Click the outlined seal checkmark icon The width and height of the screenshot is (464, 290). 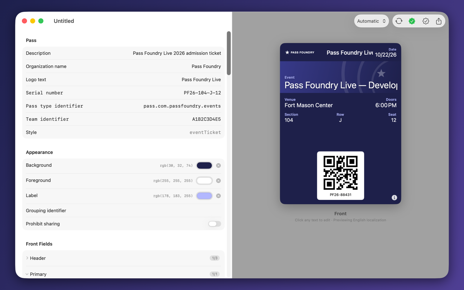(x=426, y=21)
